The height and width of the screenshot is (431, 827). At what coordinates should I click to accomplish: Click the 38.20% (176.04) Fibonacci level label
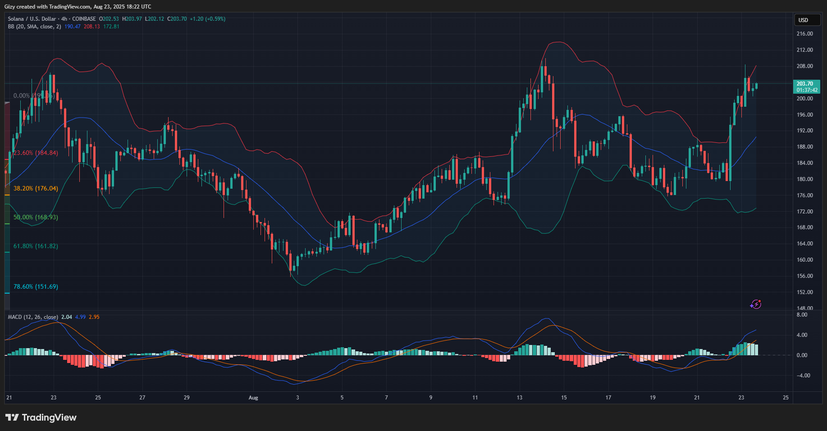36,188
